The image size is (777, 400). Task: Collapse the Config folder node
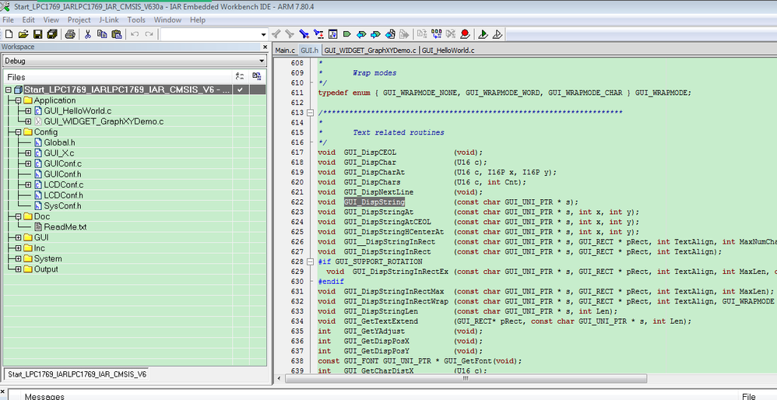click(18, 132)
